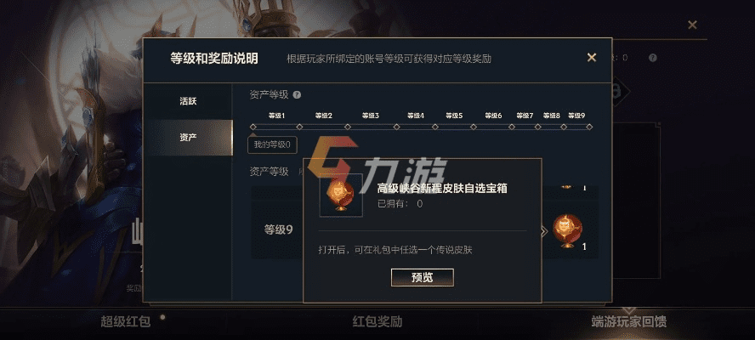The image size is (755, 340).
Task: Click the partially hidden chest icon above 等级9 reward
Action: (x=567, y=186)
